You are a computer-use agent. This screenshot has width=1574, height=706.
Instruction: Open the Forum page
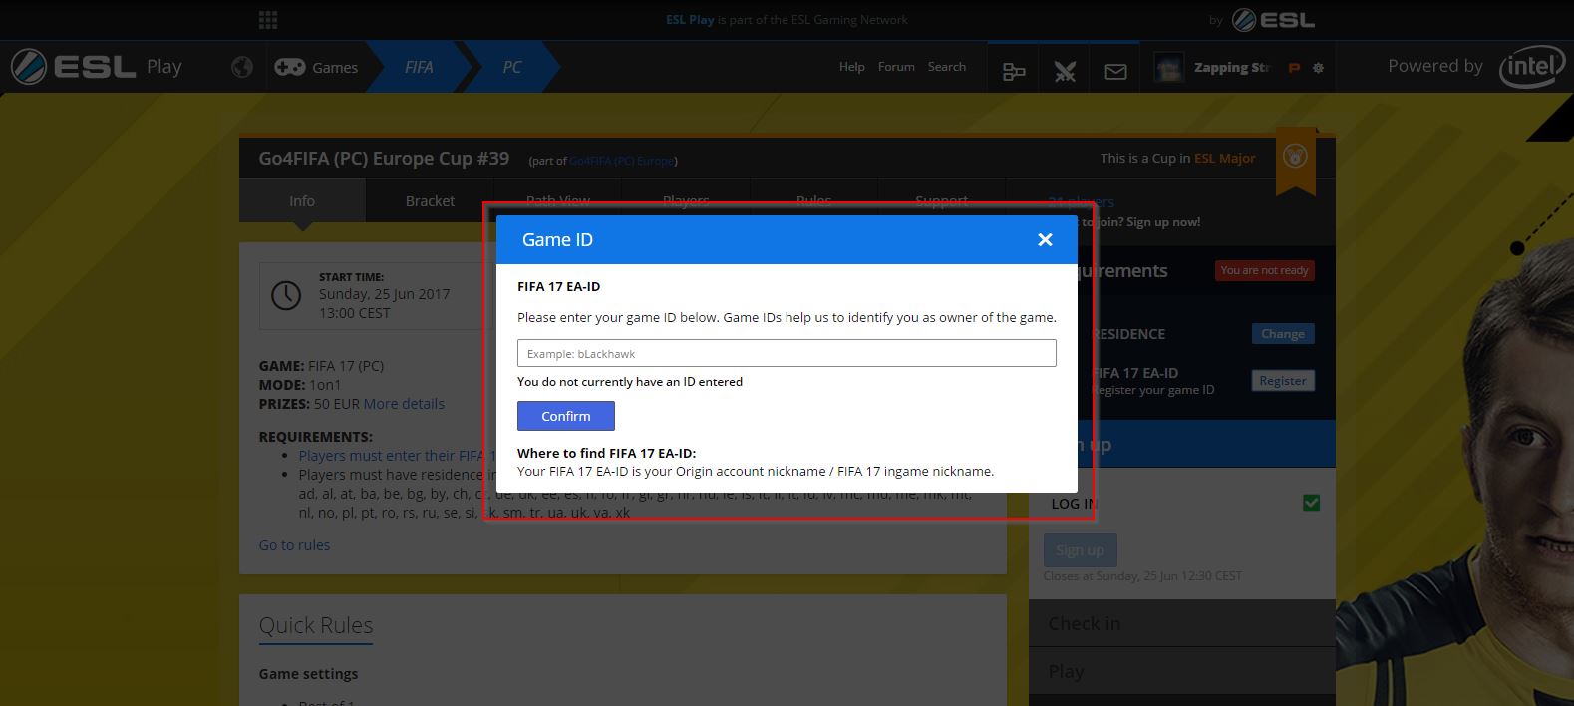click(896, 67)
